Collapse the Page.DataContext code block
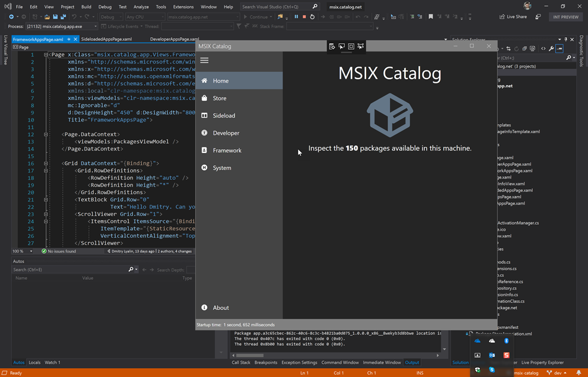This screenshot has width=588, height=377. tap(46, 134)
